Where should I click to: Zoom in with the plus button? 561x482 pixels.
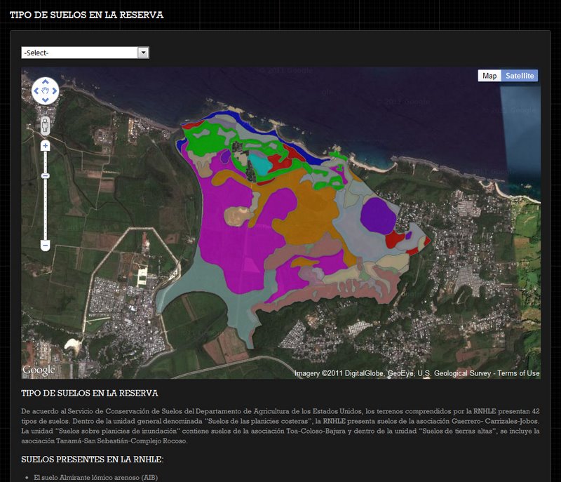(46, 146)
